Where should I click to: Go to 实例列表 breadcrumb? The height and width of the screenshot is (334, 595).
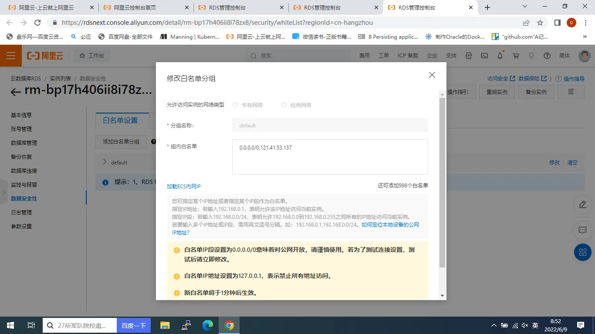click(x=60, y=78)
